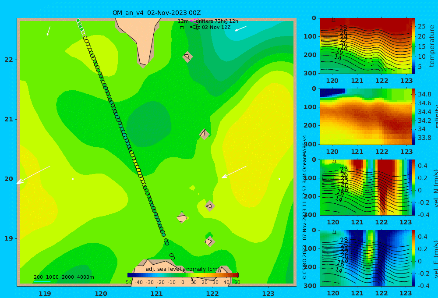
Task: Click the "BoM OceanMAPS v4" vertical text
Action: click(304, 160)
